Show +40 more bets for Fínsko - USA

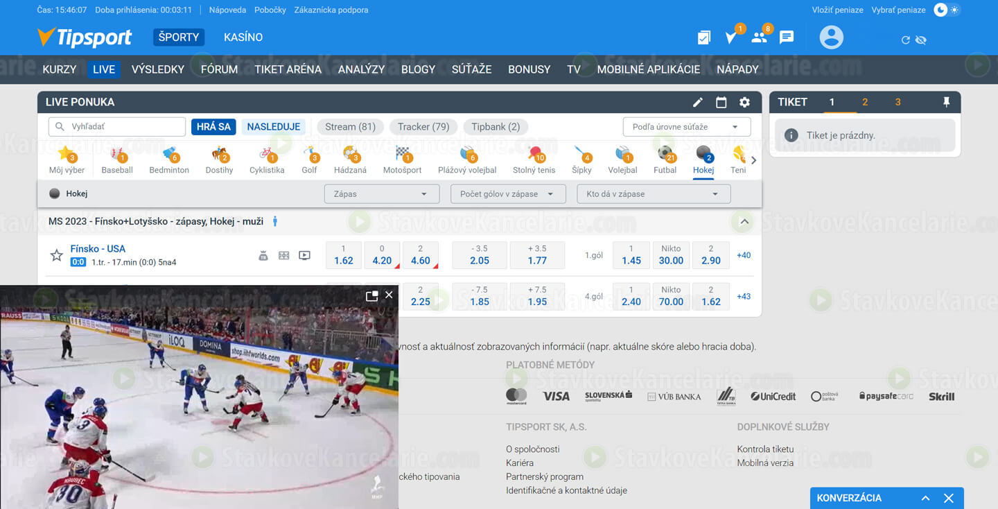744,255
